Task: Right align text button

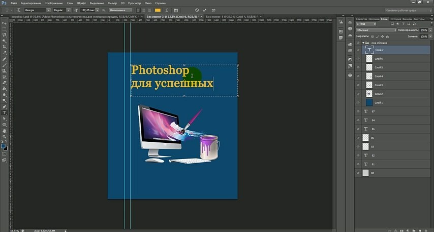Action: point(149,10)
